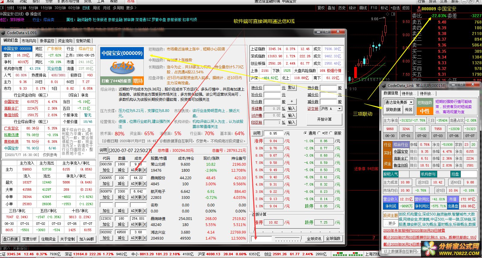Click 输入 button for 手续费
This screenshot has height=258, width=482.
point(292,109)
